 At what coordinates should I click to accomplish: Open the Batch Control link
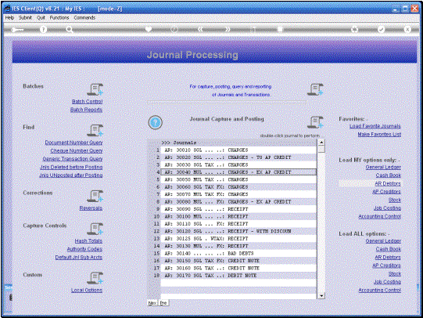tap(87, 101)
